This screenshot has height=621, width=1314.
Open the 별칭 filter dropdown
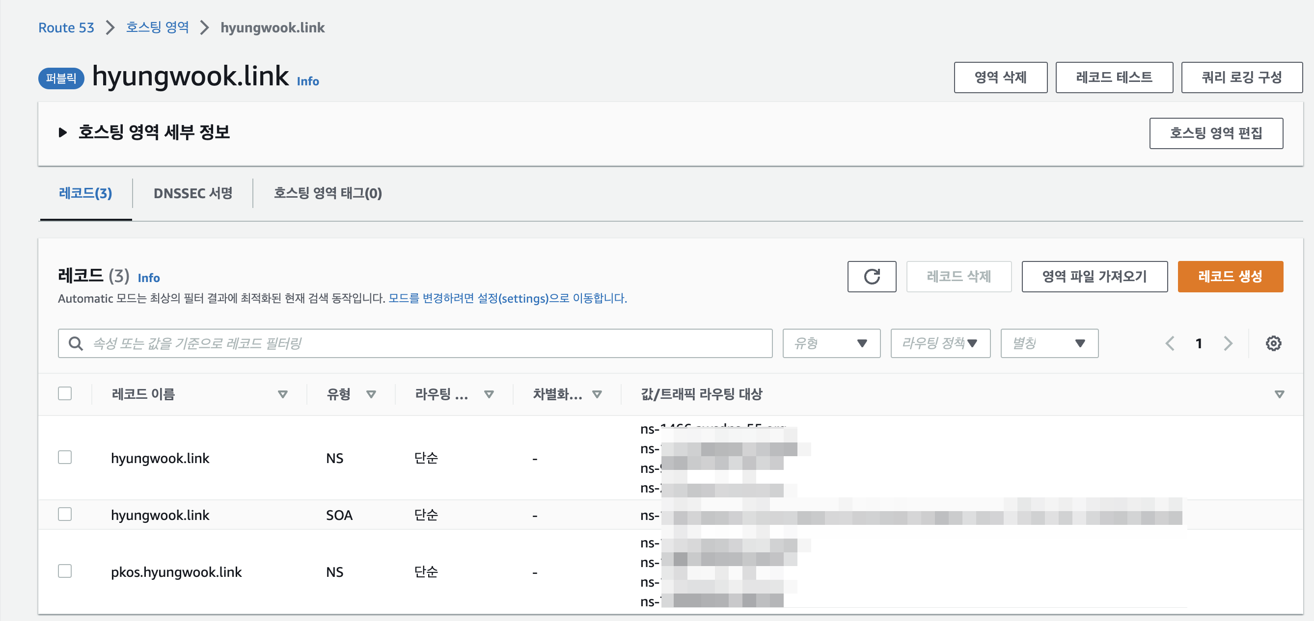[1049, 343]
